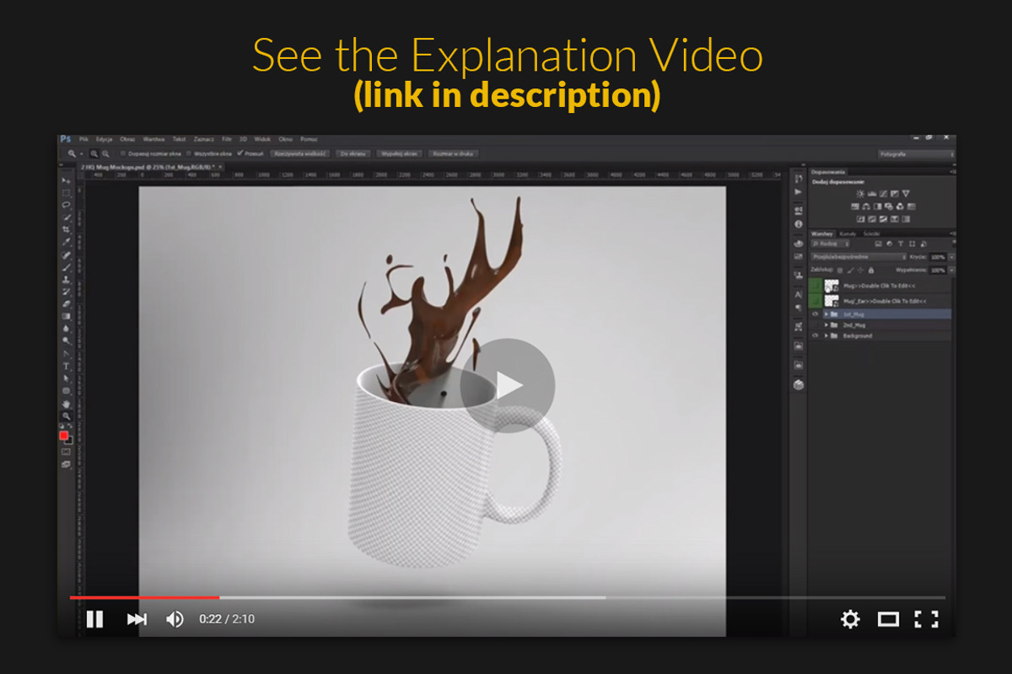Expand the Background group
The width and height of the screenshot is (1012, 674).
826,335
